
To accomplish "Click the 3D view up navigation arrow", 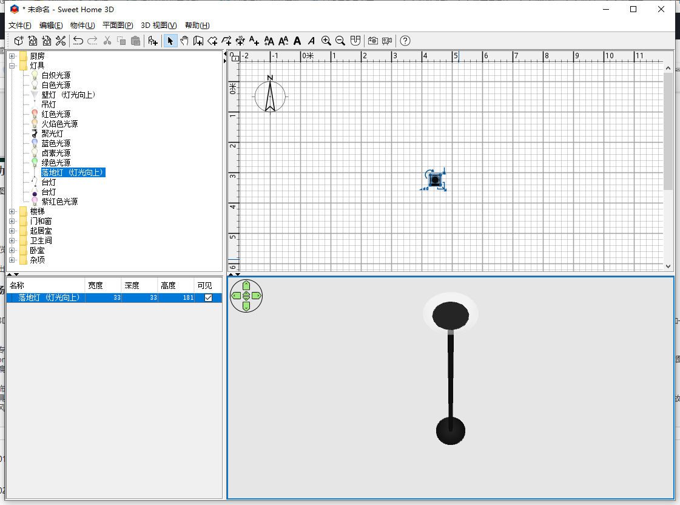I will (x=246, y=285).
